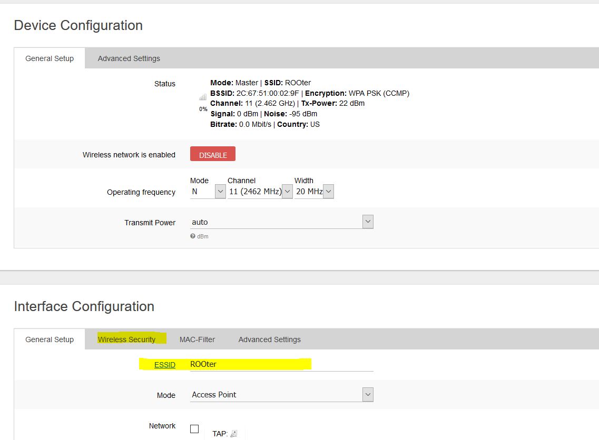Expand the Channel dropdown showing 11 (2462 MHz)
The width and height of the screenshot is (599, 440).
click(260, 192)
